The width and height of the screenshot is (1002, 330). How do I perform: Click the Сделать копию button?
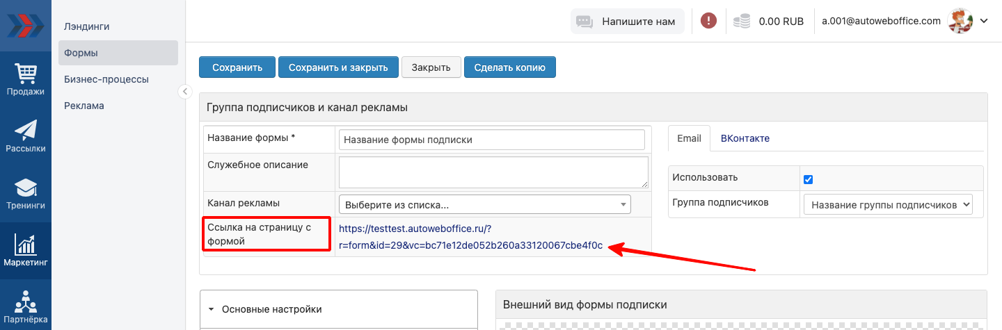click(509, 67)
